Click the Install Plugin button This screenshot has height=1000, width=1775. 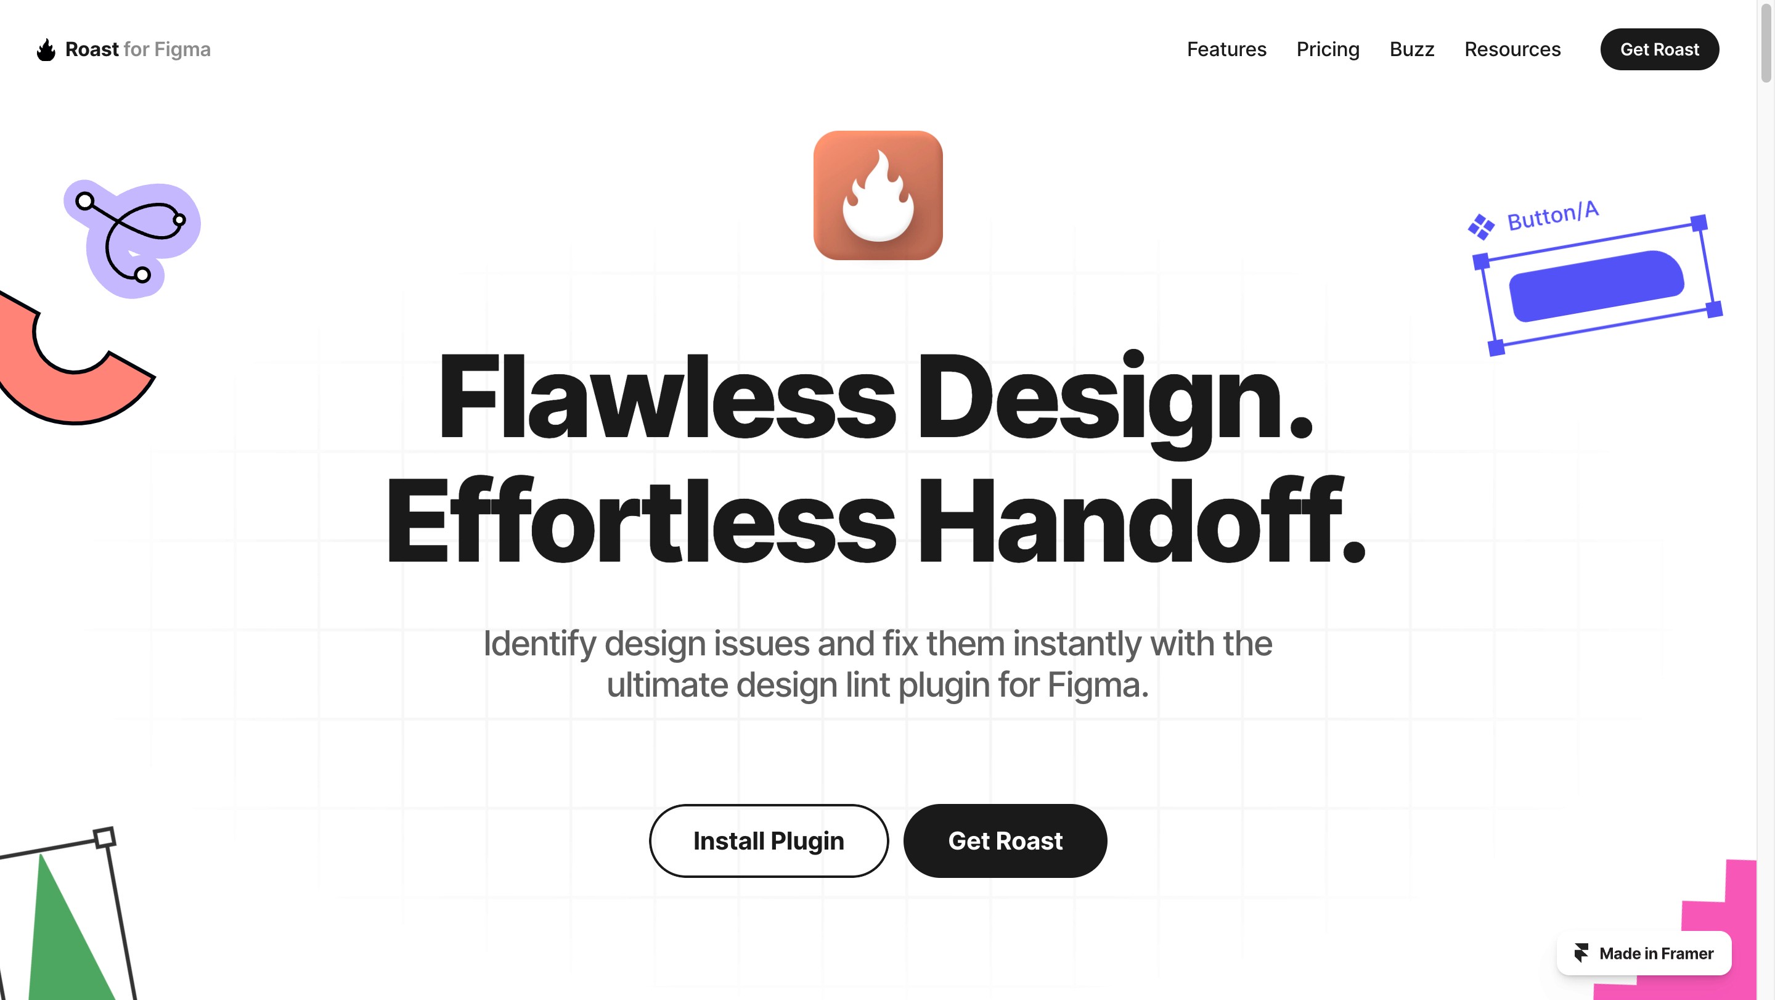[768, 840]
